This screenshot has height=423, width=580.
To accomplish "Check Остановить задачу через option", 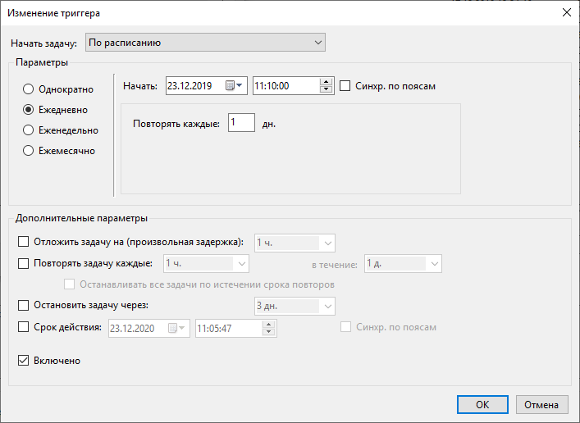I will click(x=23, y=306).
